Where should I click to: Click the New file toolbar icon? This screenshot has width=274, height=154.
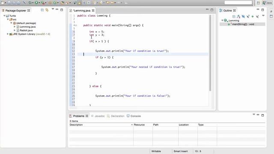3,3
